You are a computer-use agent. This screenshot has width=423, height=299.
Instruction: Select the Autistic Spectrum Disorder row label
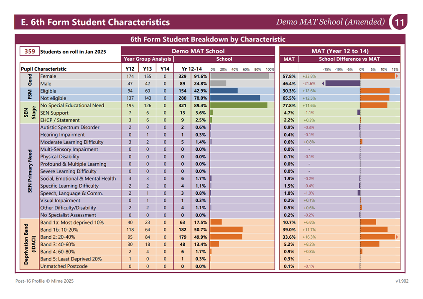click(x=70, y=127)
